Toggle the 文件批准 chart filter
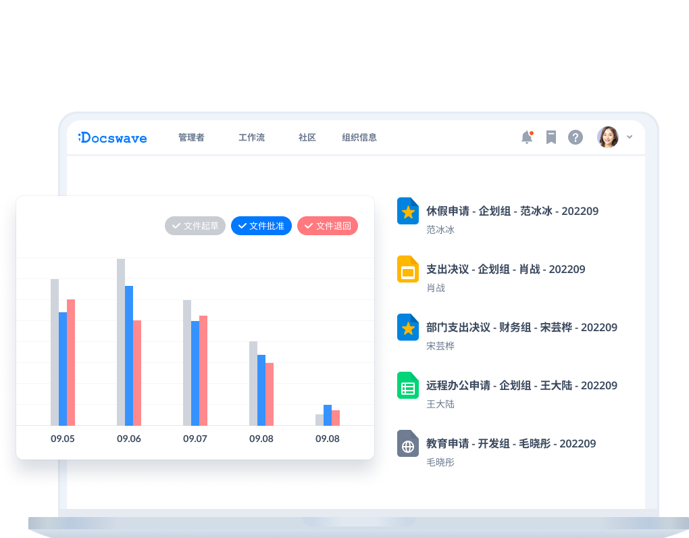This screenshot has width=689, height=538. click(261, 226)
